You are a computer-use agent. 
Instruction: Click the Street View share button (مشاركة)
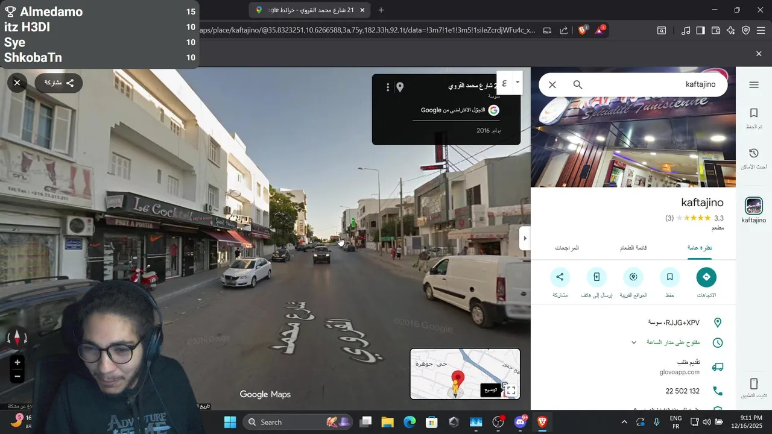pyautogui.click(x=59, y=83)
